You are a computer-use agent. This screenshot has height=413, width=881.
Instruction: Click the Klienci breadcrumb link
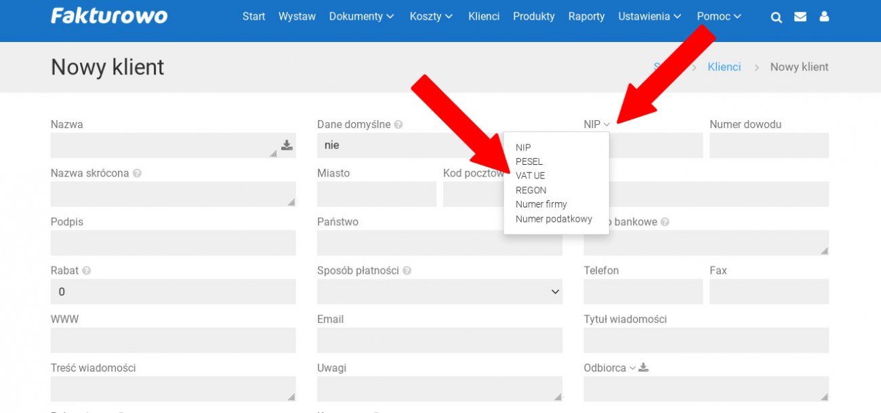tap(724, 67)
